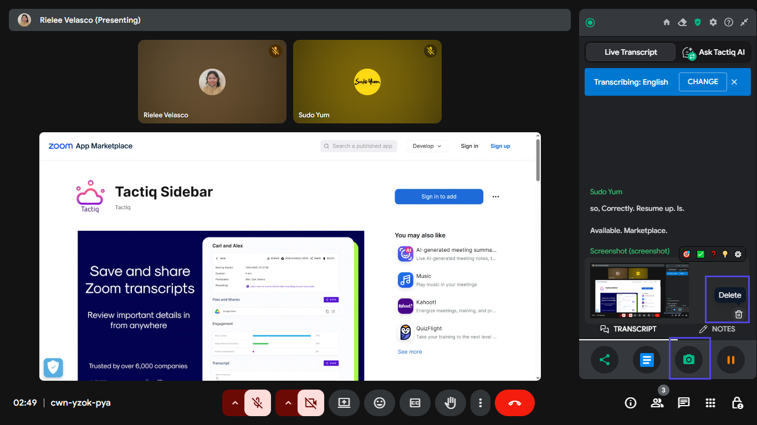The height and width of the screenshot is (425, 757).
Task: Open the AI-generated meeting summary app
Action: tap(448, 254)
